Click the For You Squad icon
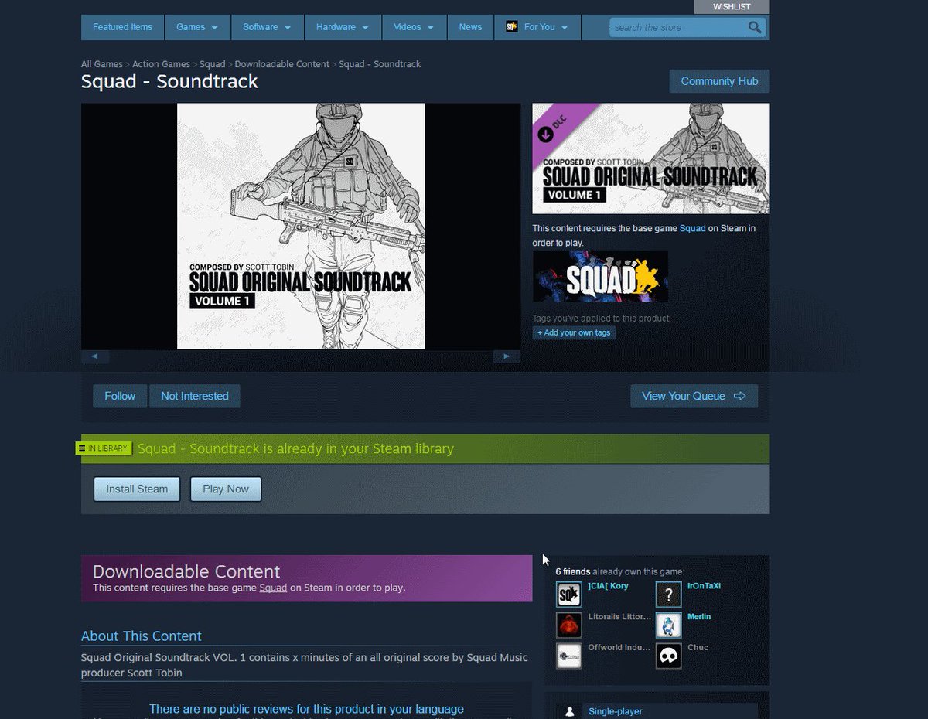 coord(511,27)
